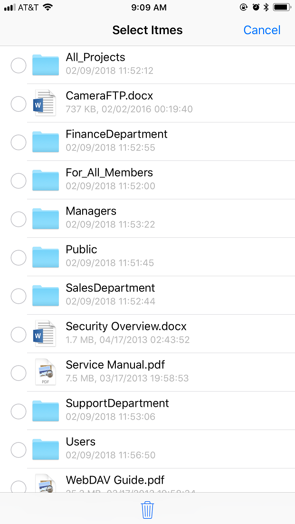The height and width of the screenshot is (524, 295).
Task: Tap the Cancel button
Action: pyautogui.click(x=262, y=30)
